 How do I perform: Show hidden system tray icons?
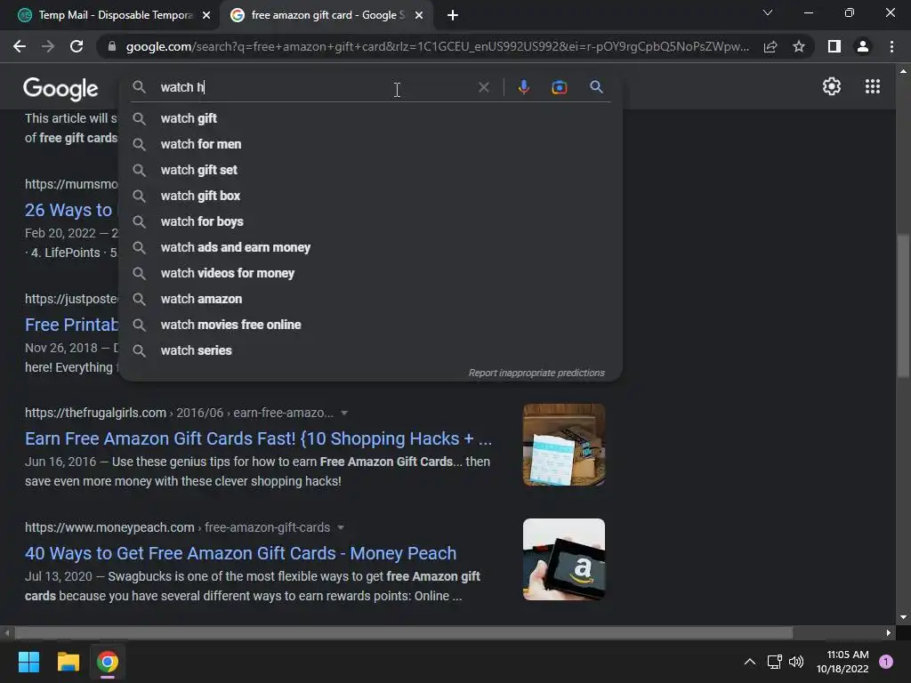(x=750, y=662)
